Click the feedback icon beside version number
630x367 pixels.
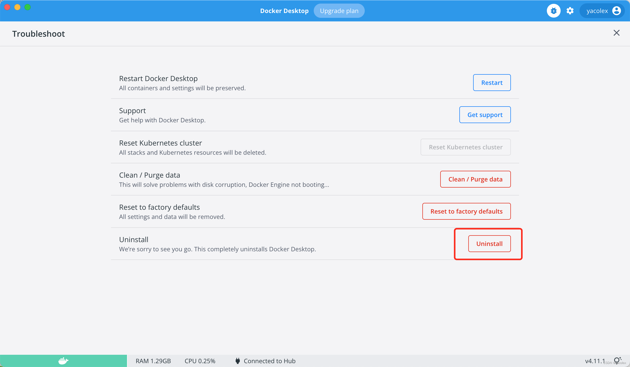click(x=617, y=360)
